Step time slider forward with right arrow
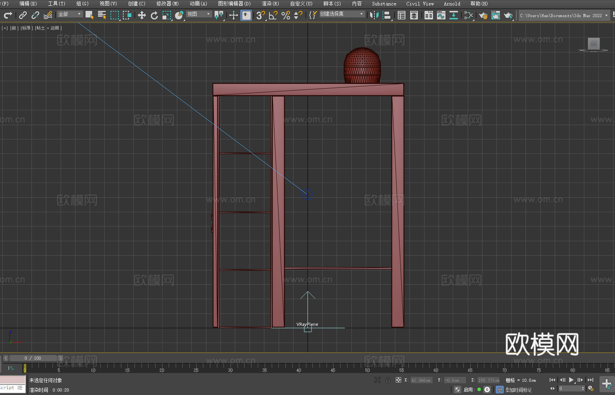Viewport: 615px width, 395px height. tap(60, 358)
